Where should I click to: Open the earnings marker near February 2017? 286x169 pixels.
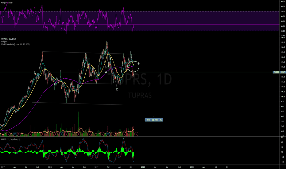tap(8, 134)
